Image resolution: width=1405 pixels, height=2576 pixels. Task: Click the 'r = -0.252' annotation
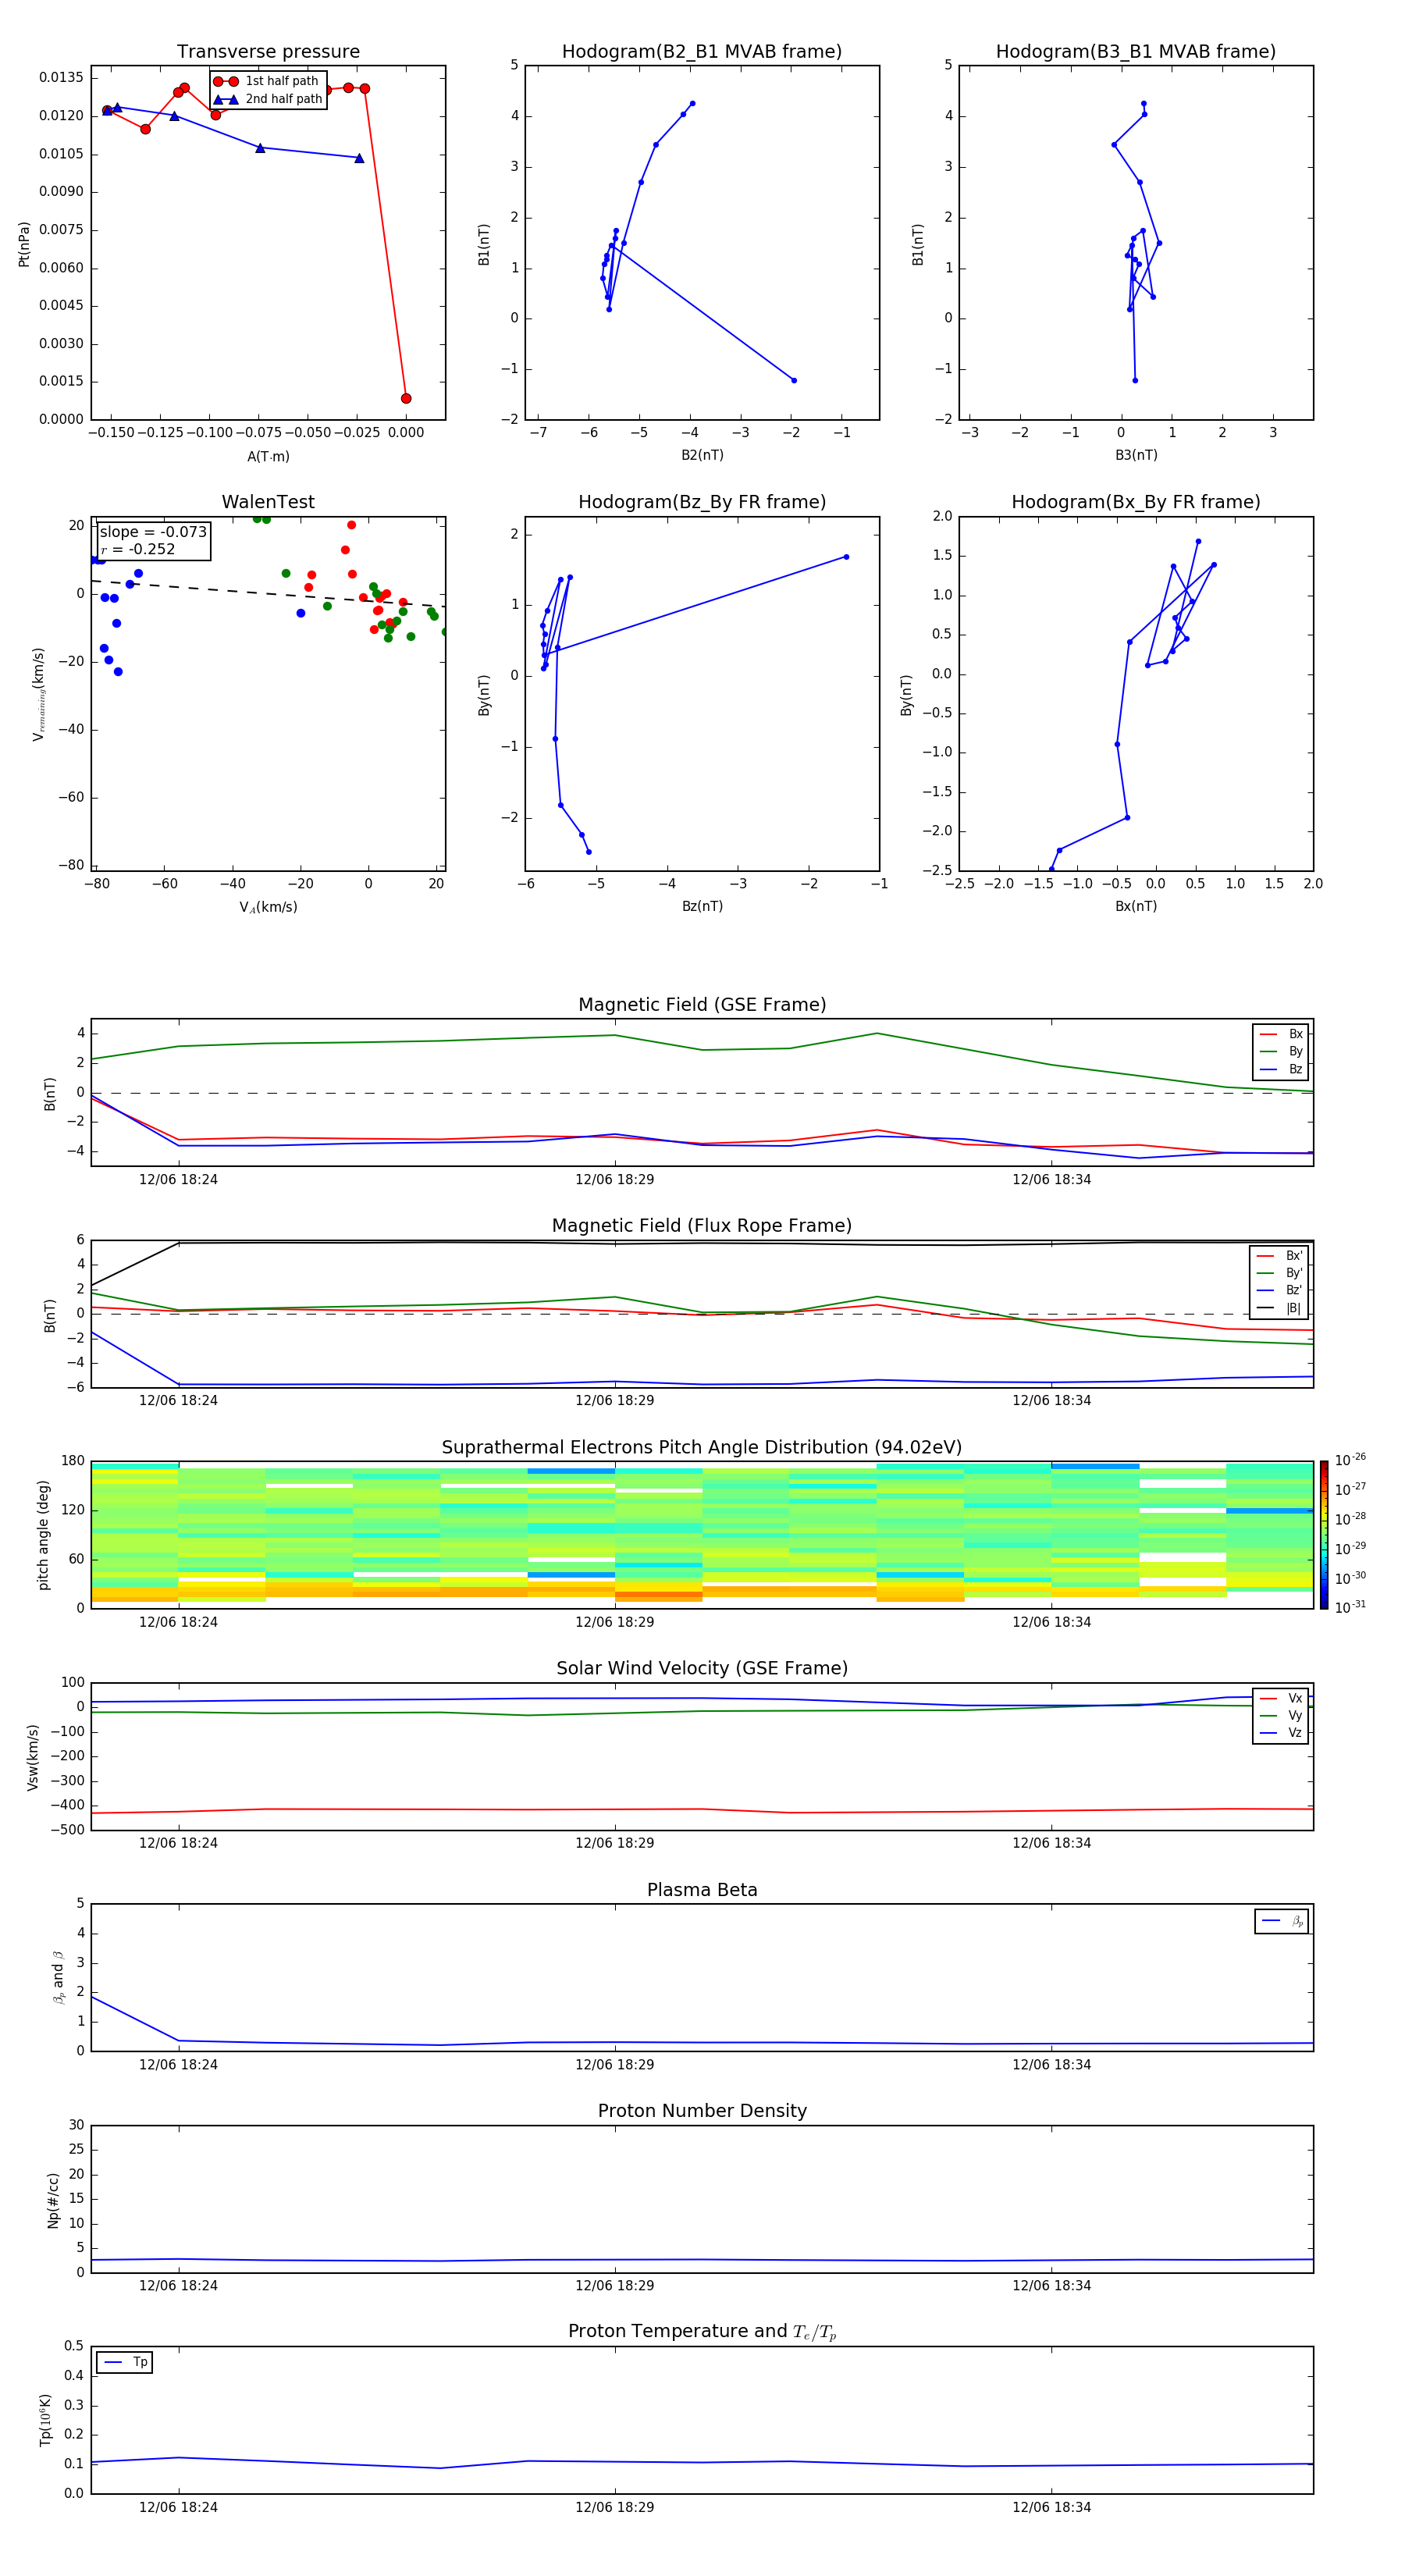point(138,549)
